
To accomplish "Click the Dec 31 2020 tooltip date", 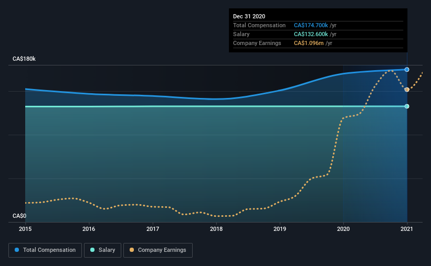I will 249,16.
